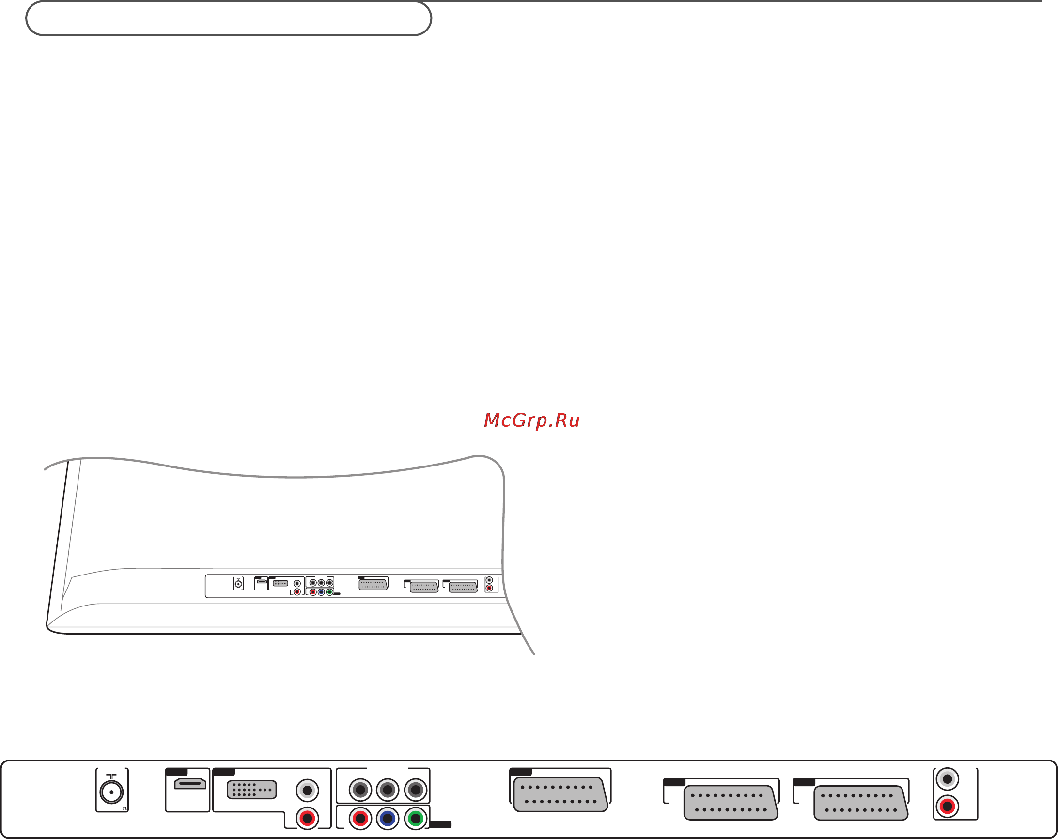This screenshot has height=839, width=1058.
Task: Click first small SCART socket on TV back
Action: click(373, 584)
